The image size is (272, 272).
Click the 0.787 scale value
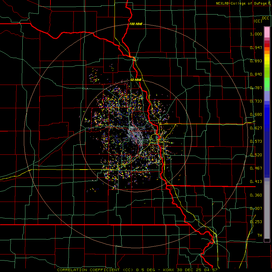point(256,88)
